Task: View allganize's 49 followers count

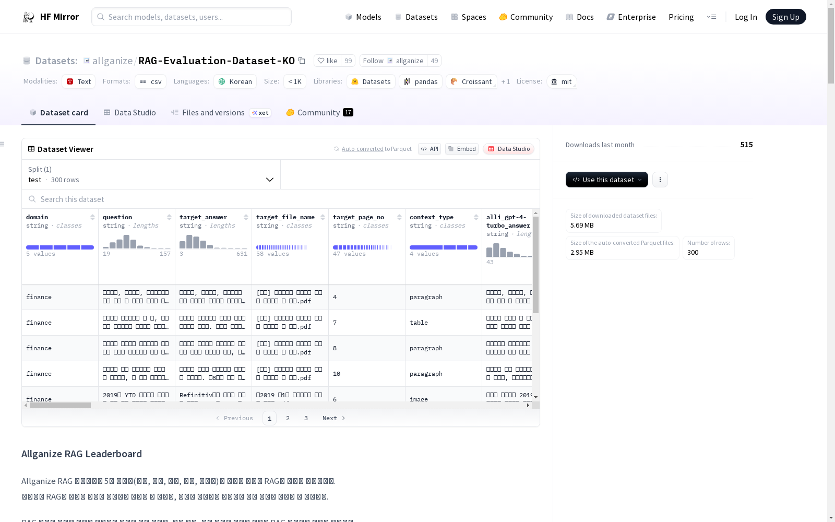Action: (x=434, y=61)
